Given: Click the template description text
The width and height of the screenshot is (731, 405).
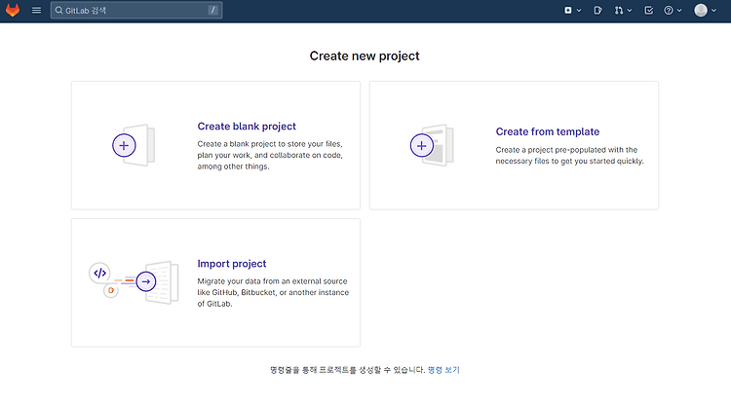Looking at the screenshot, I should tap(570, 156).
